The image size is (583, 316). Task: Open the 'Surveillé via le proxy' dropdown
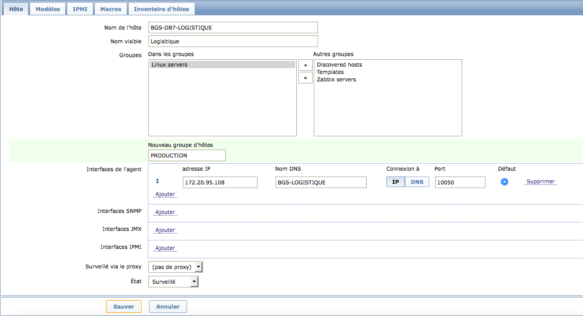tap(175, 267)
